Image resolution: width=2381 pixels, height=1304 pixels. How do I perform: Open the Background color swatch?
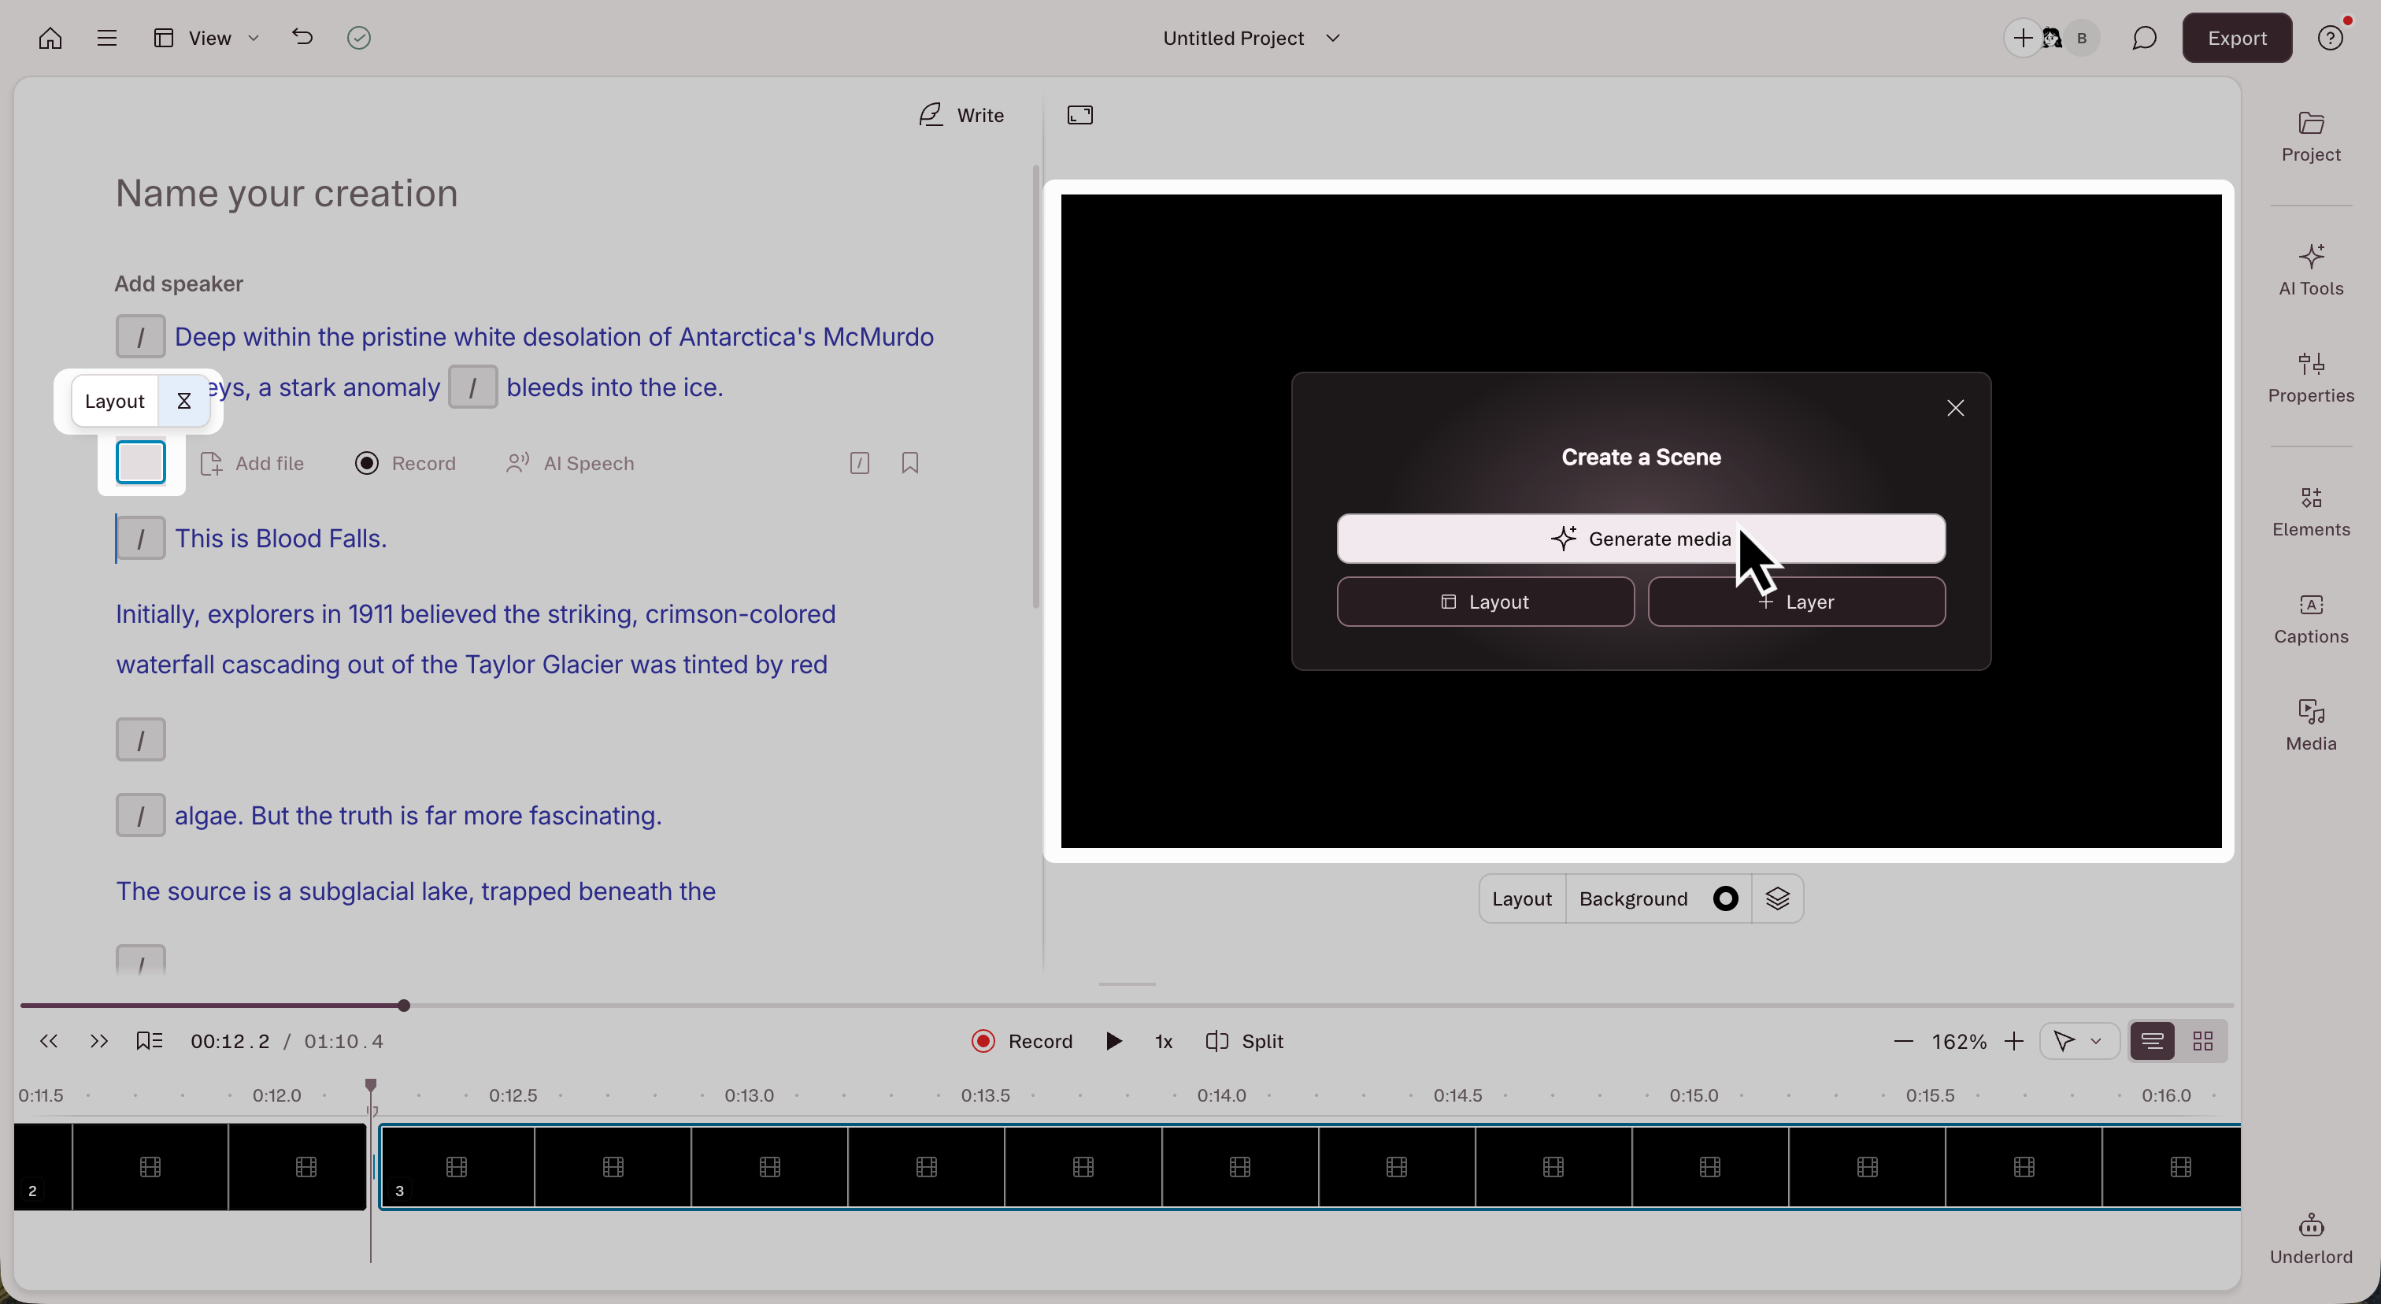pyautogui.click(x=1725, y=898)
